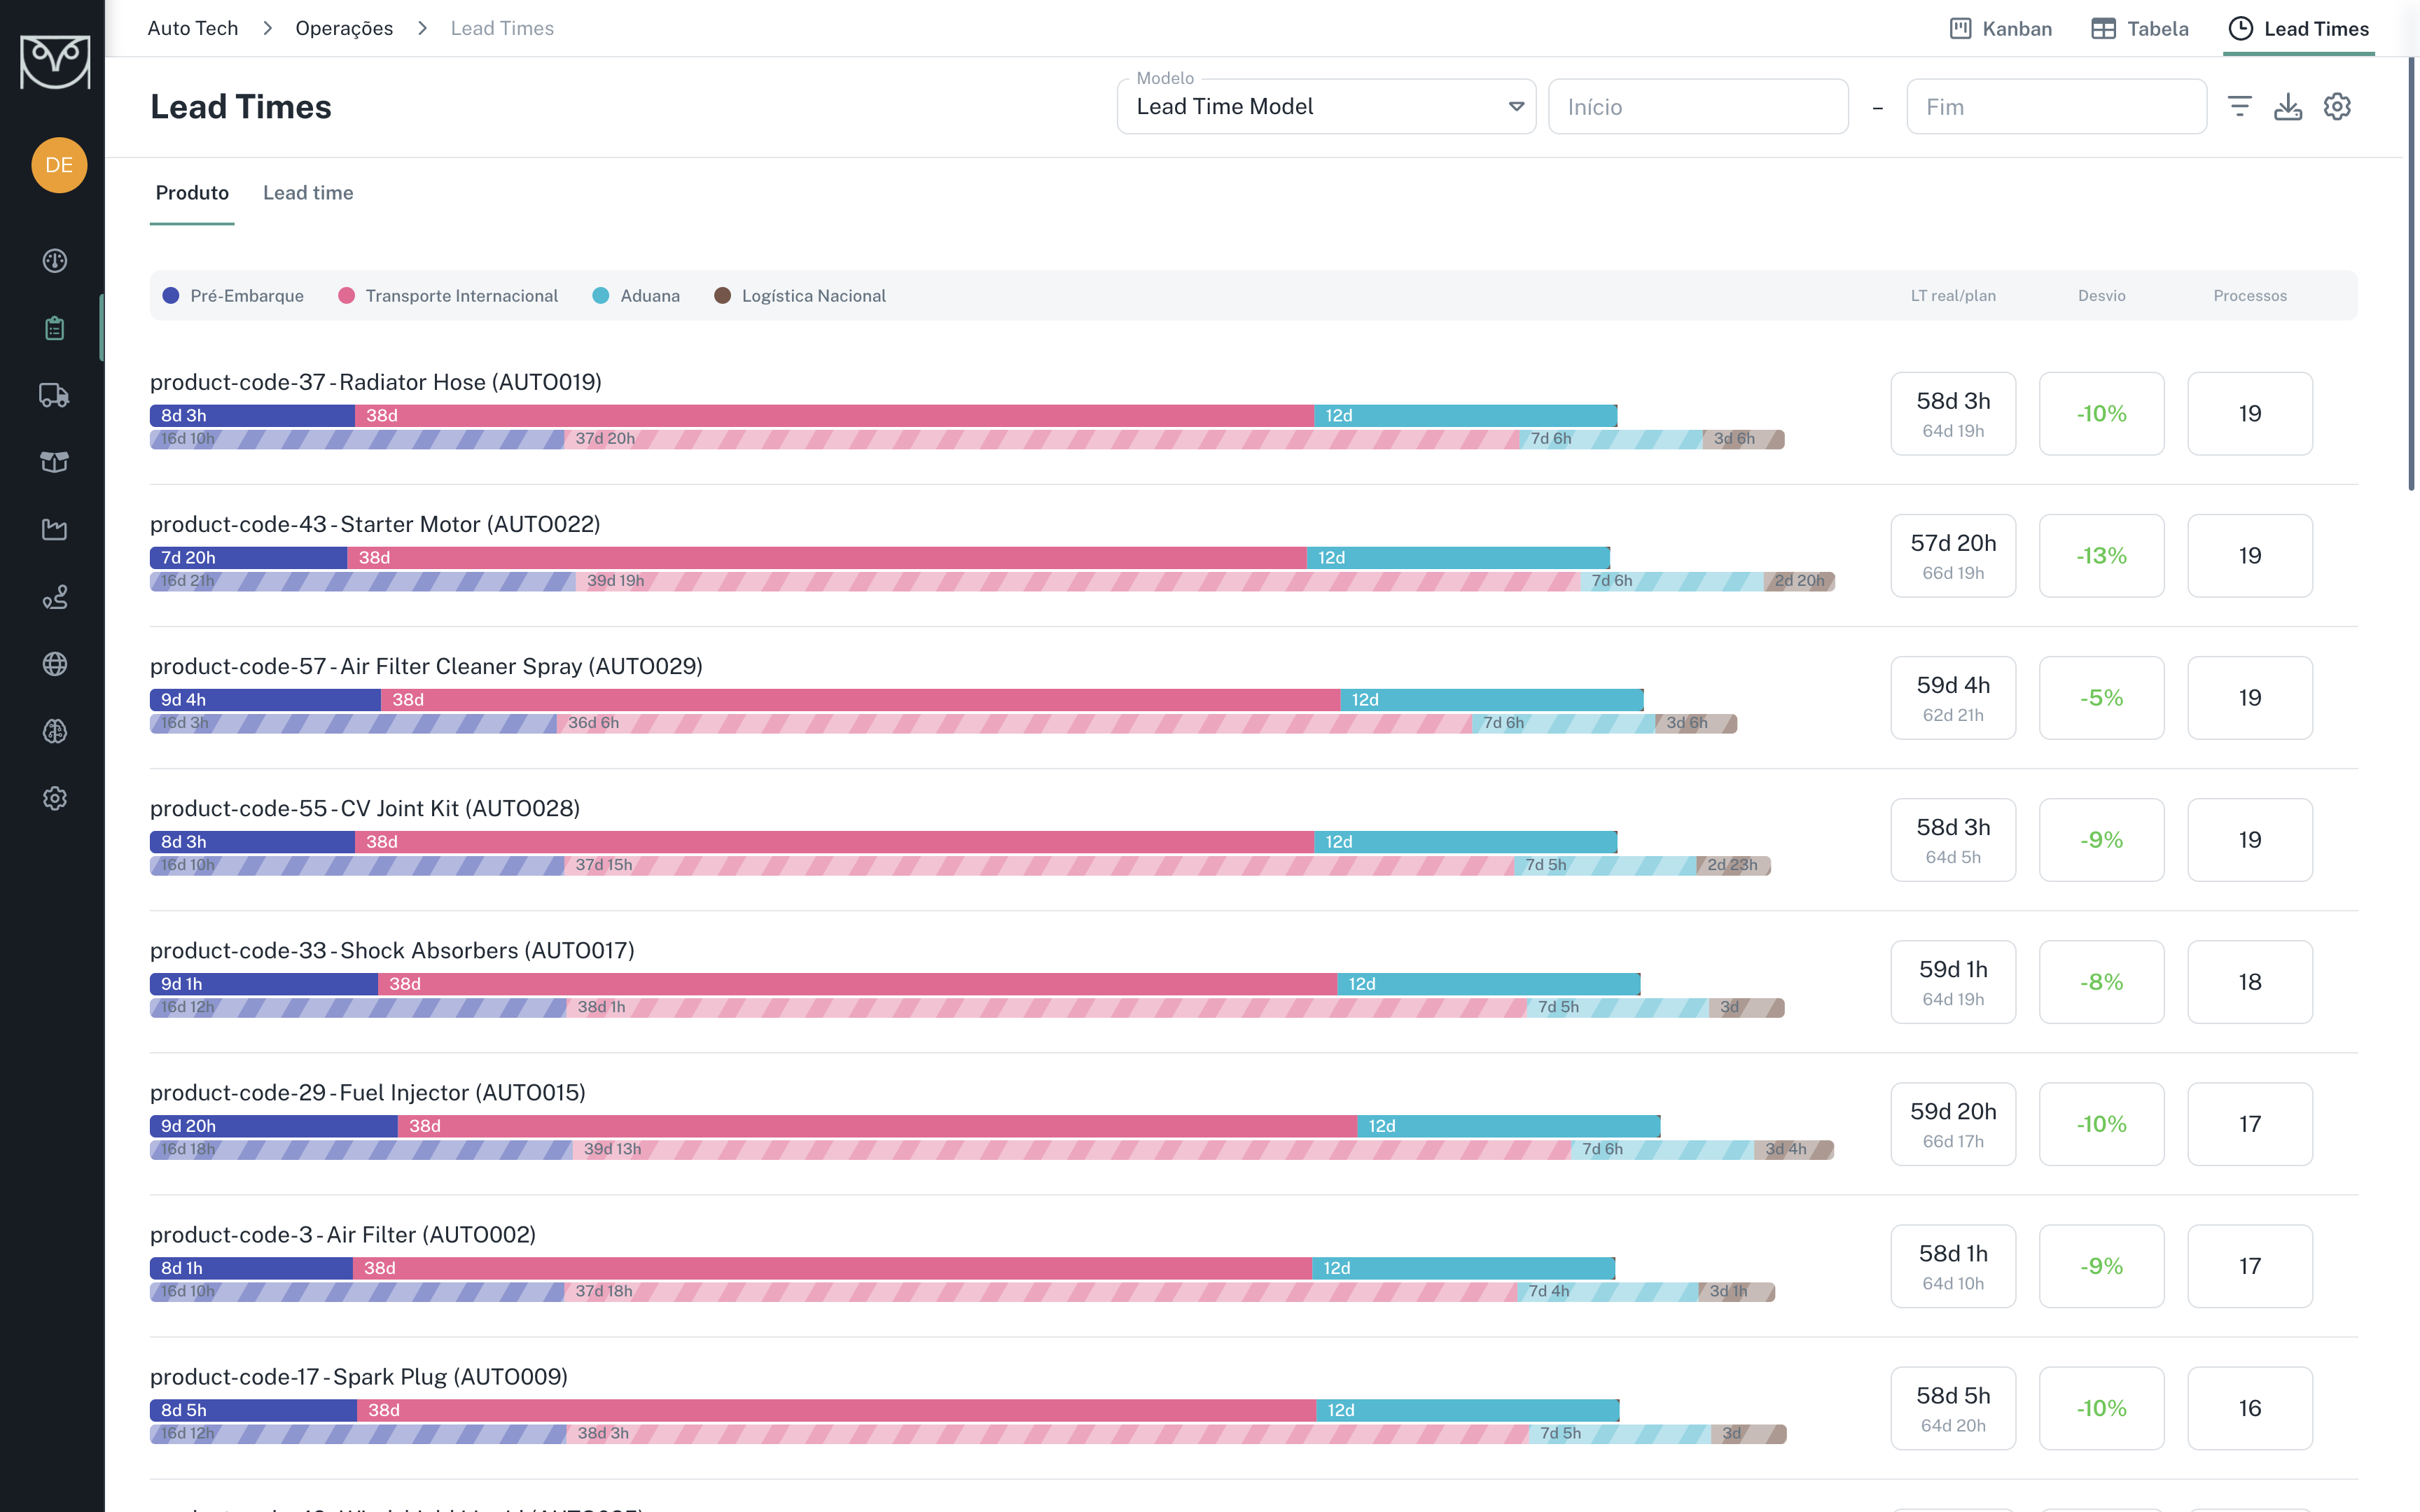Toggle the Transporte Internacional legend item

pos(449,296)
